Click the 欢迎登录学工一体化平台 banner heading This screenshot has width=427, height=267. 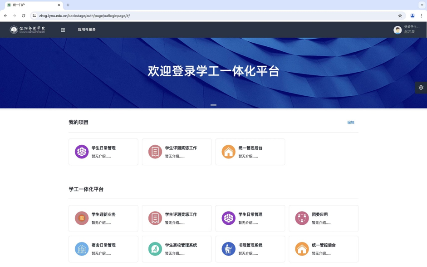click(x=213, y=71)
